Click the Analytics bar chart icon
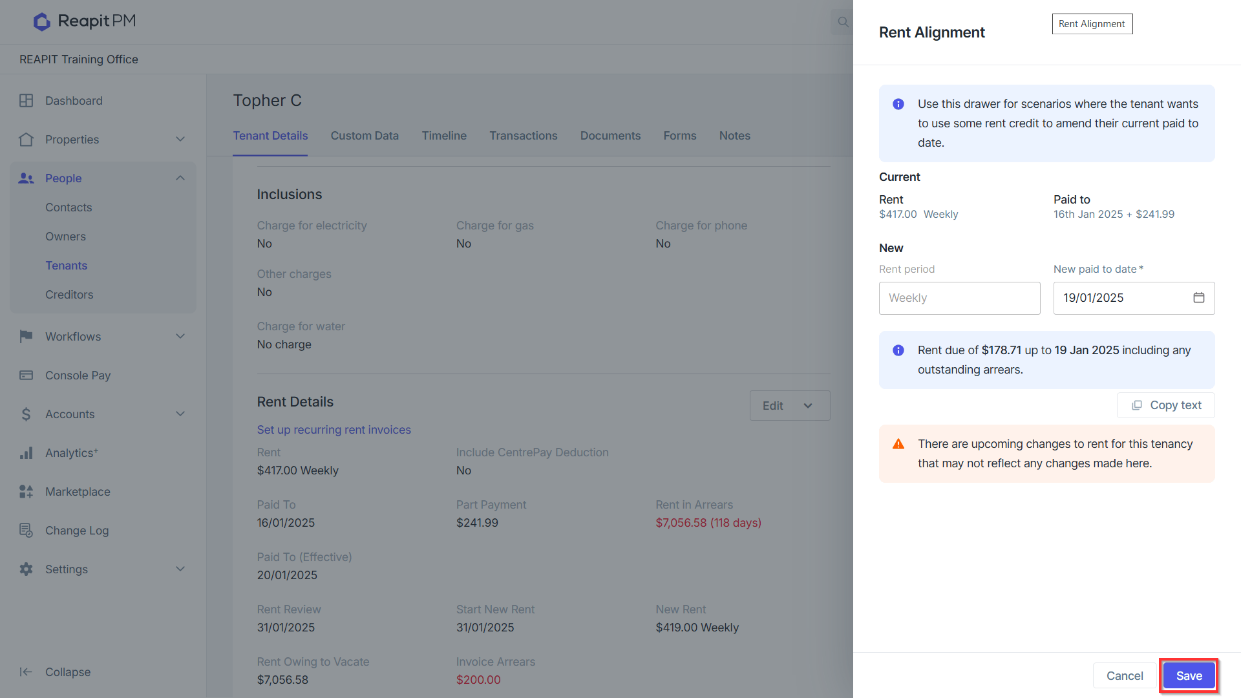The image size is (1241, 698). pyautogui.click(x=26, y=453)
